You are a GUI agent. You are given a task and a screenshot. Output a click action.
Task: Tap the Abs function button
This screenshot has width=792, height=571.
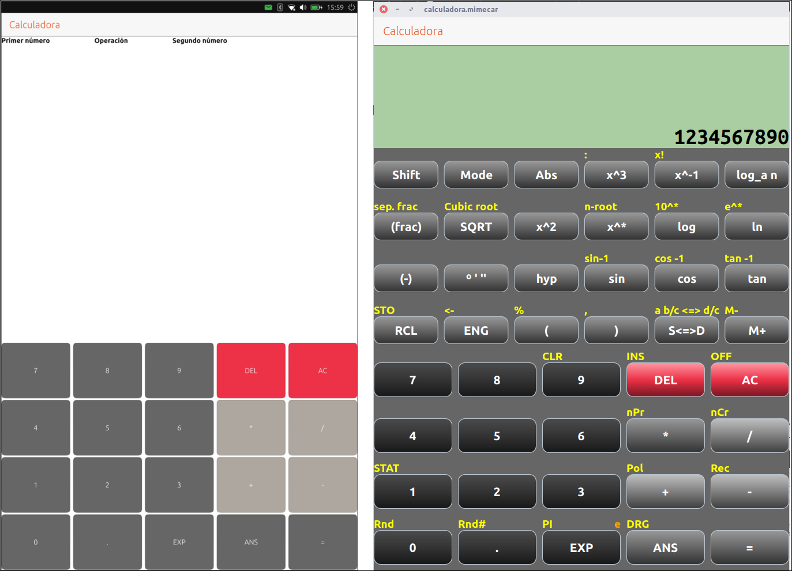tap(546, 175)
